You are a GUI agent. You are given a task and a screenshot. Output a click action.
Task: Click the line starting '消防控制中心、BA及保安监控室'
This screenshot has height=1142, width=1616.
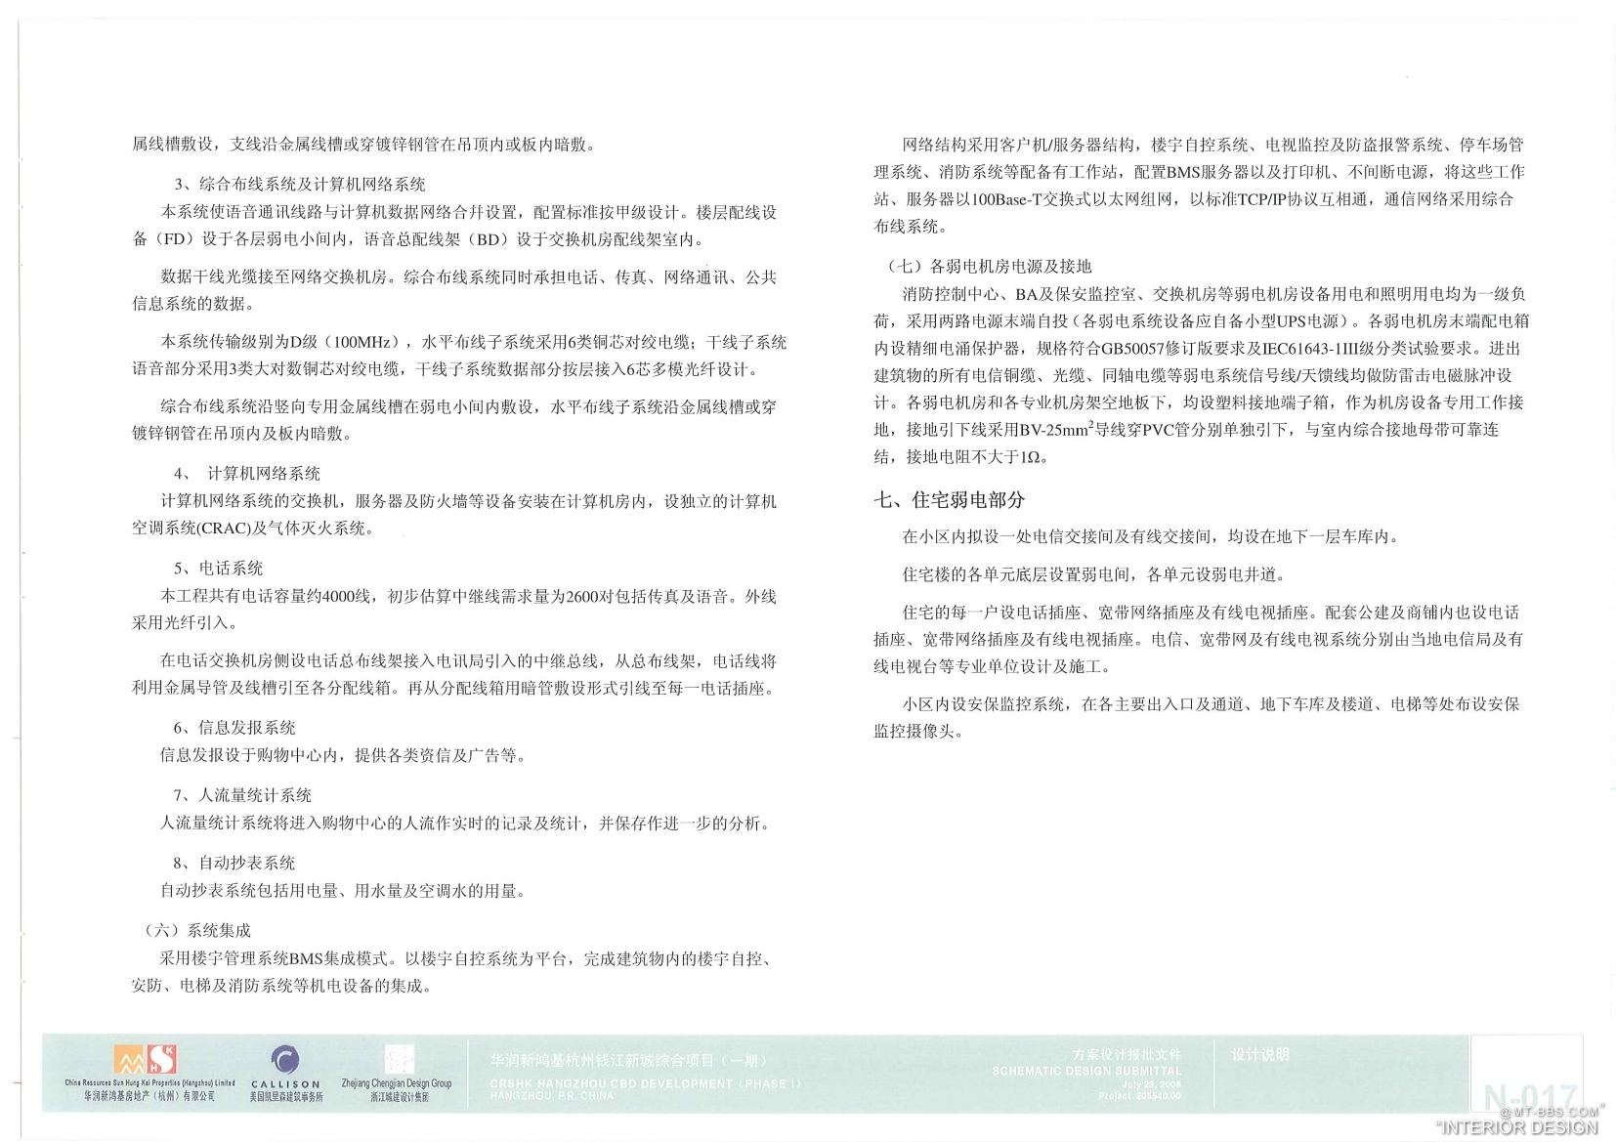coord(1213,294)
